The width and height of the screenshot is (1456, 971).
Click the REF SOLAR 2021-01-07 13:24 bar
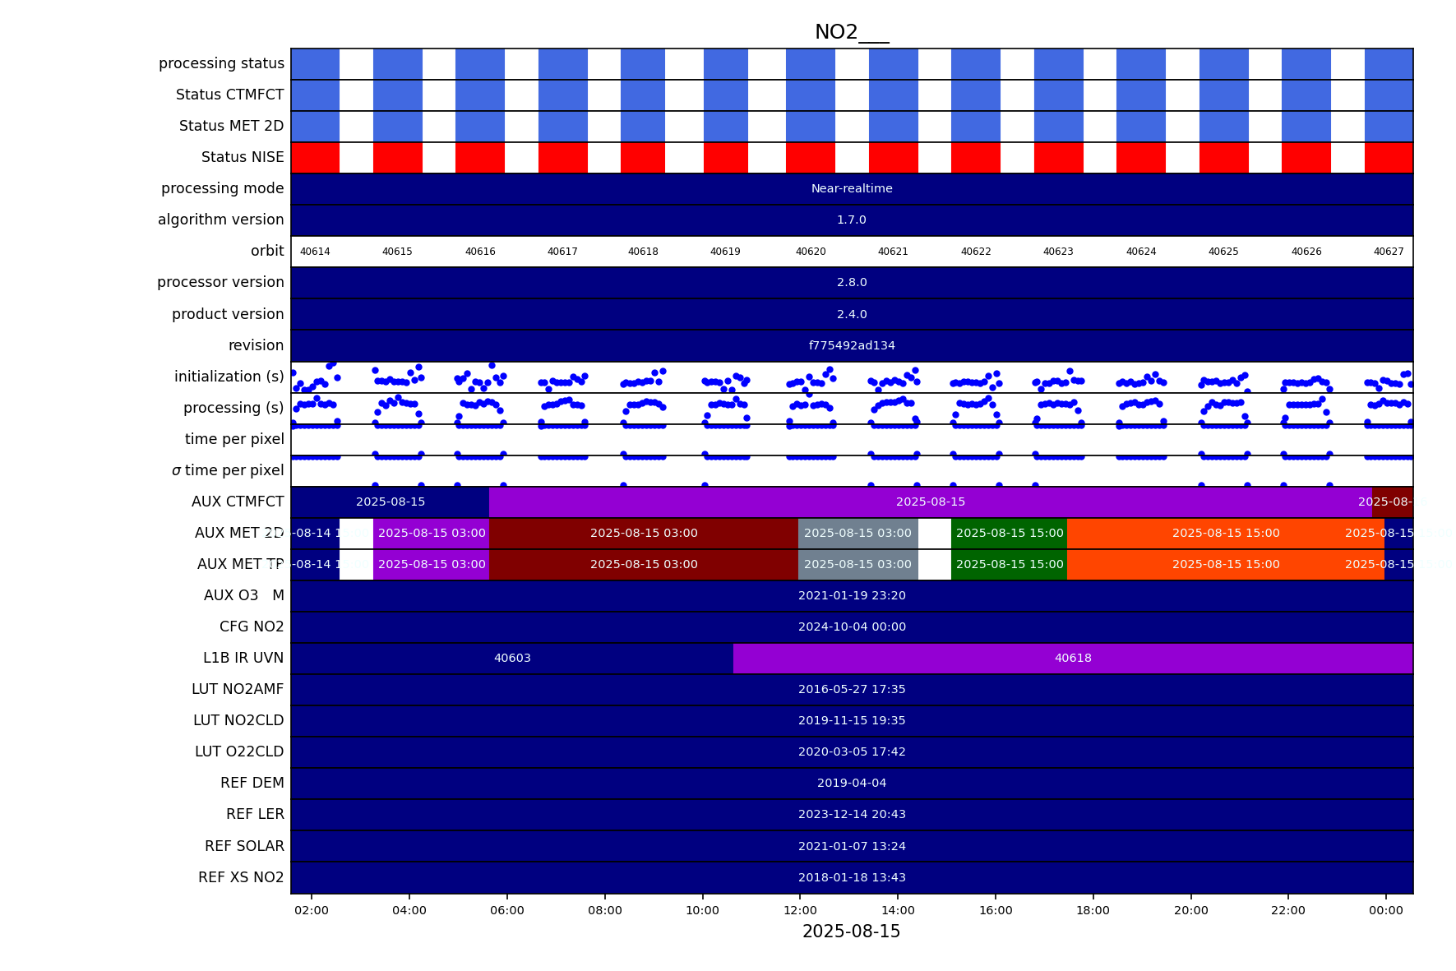[851, 847]
